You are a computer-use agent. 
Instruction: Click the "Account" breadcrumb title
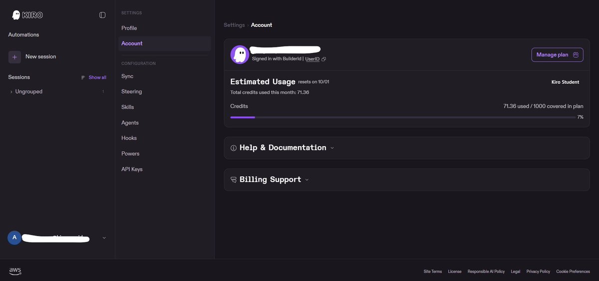262,25
